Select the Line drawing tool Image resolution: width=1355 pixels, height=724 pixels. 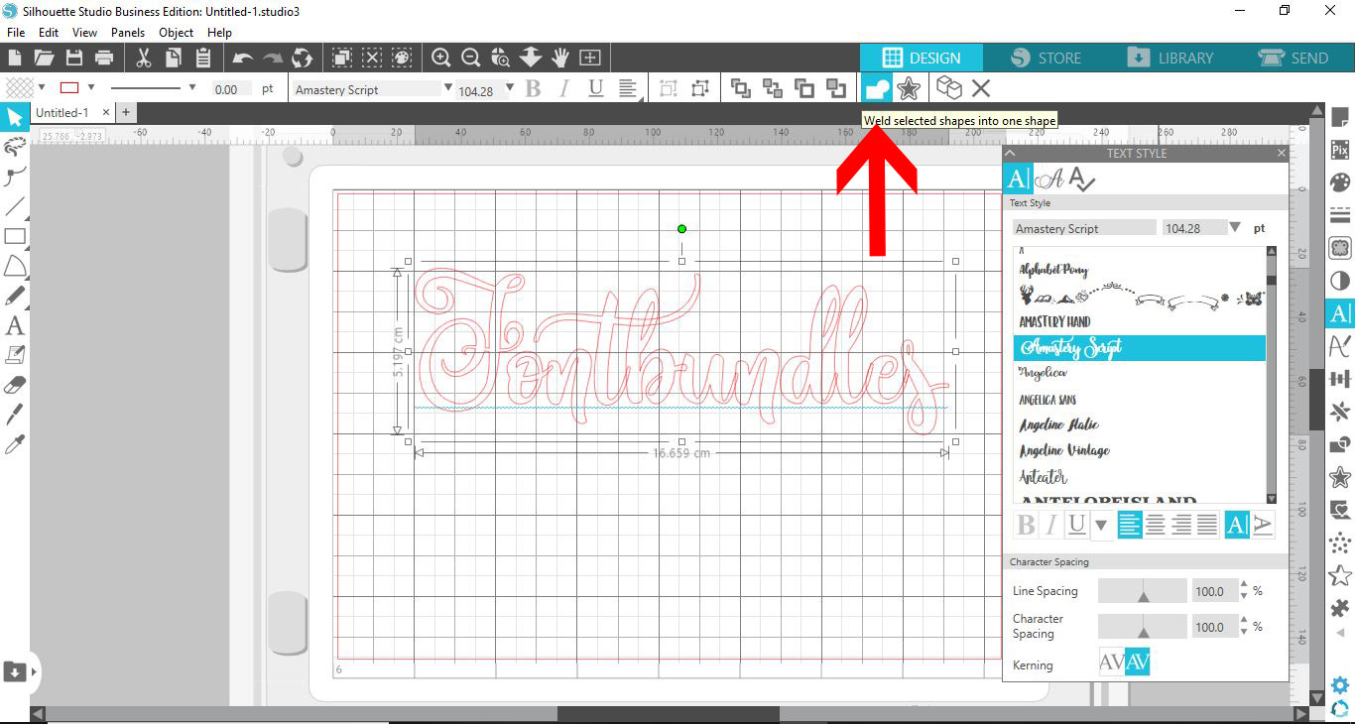point(15,206)
